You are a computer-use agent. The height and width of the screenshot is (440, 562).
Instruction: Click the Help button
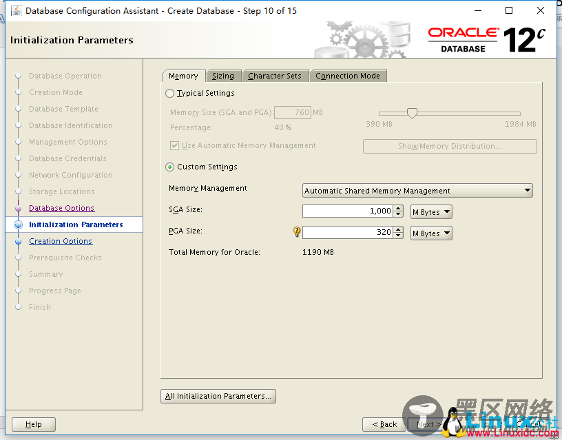click(34, 424)
